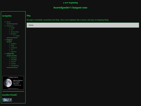Visit the politics page

14,44
